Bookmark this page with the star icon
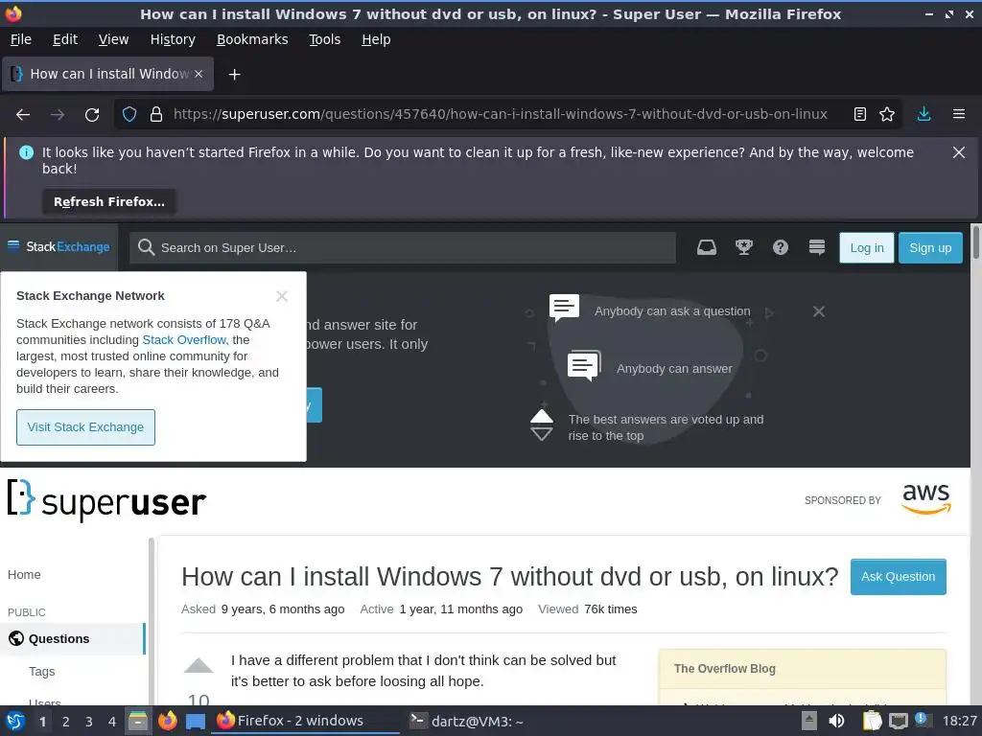 coord(887,115)
